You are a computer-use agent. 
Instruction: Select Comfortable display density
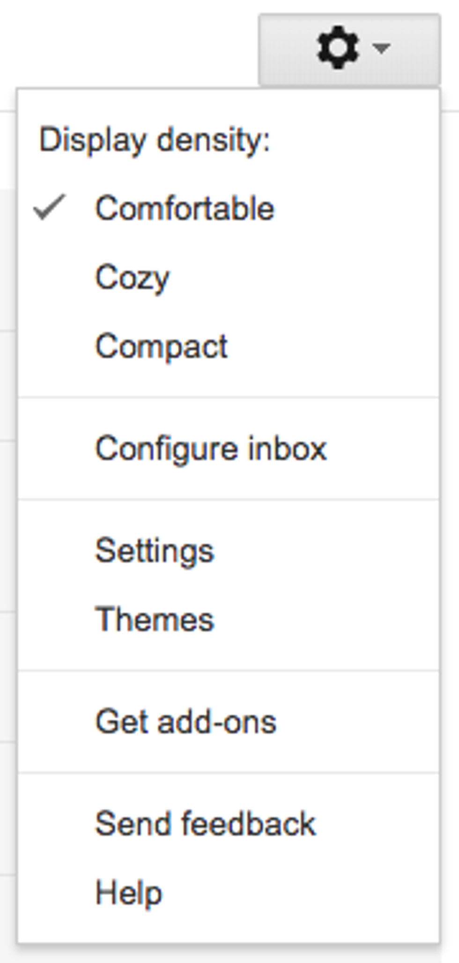[x=185, y=208]
